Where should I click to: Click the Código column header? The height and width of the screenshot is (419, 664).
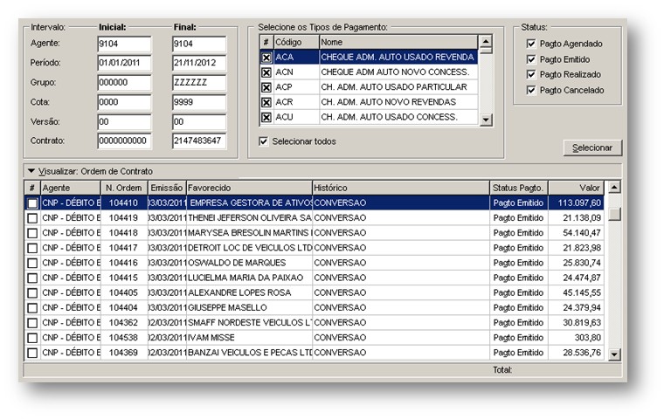[296, 42]
